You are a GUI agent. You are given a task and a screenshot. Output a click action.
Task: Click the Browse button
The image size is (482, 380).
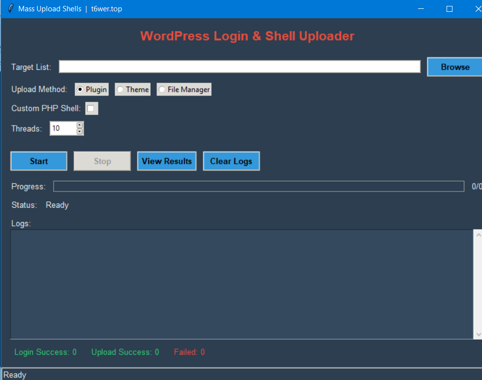coord(455,67)
